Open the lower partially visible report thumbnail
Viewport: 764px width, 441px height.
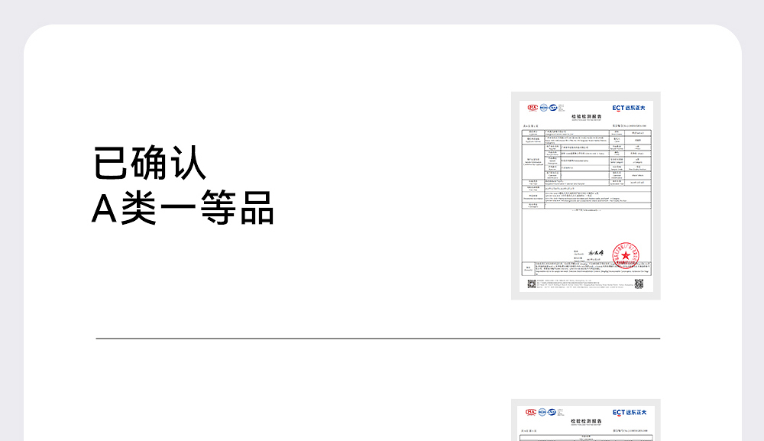tap(585, 422)
